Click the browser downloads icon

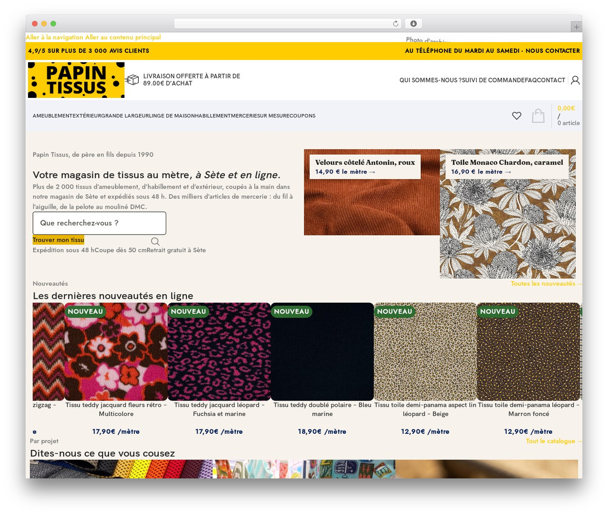pos(414,24)
